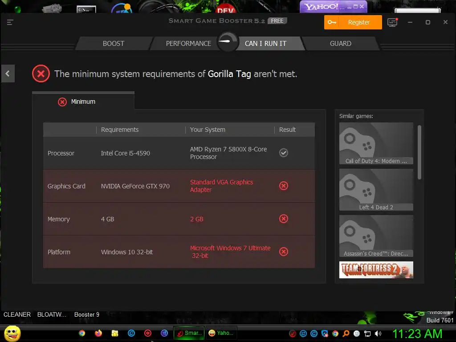Open the GUARD tab
Viewport: 456px width, 342px height.
[x=341, y=44]
